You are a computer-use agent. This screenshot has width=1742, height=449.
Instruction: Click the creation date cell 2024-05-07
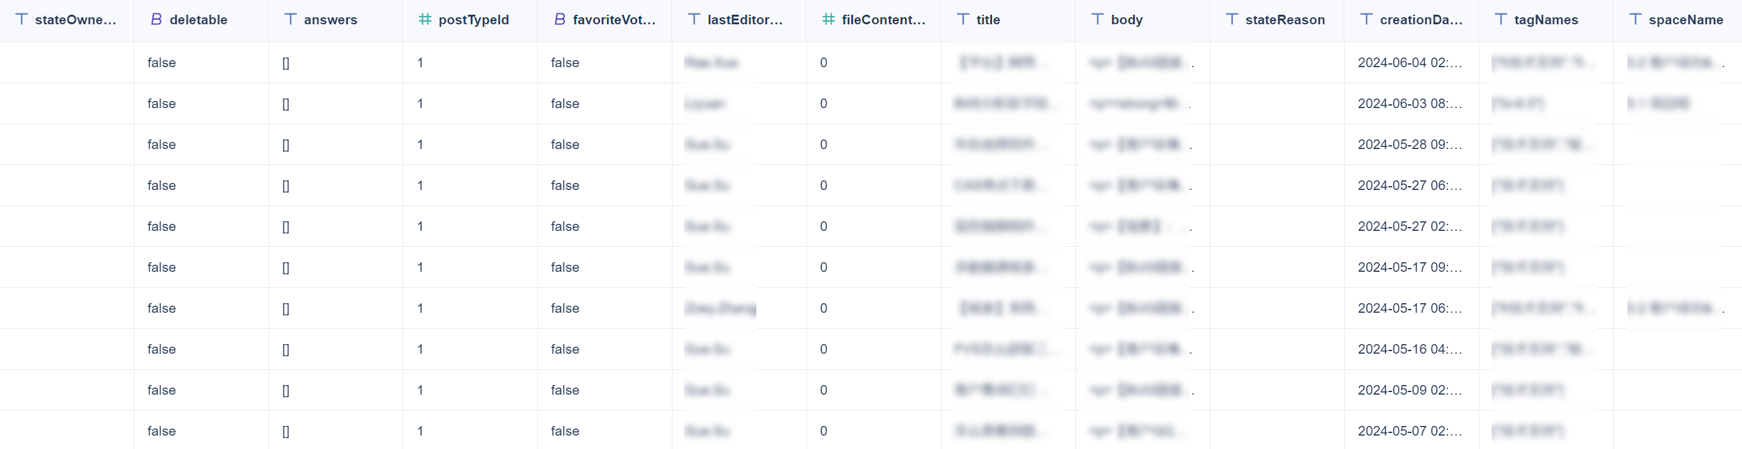(x=1409, y=430)
